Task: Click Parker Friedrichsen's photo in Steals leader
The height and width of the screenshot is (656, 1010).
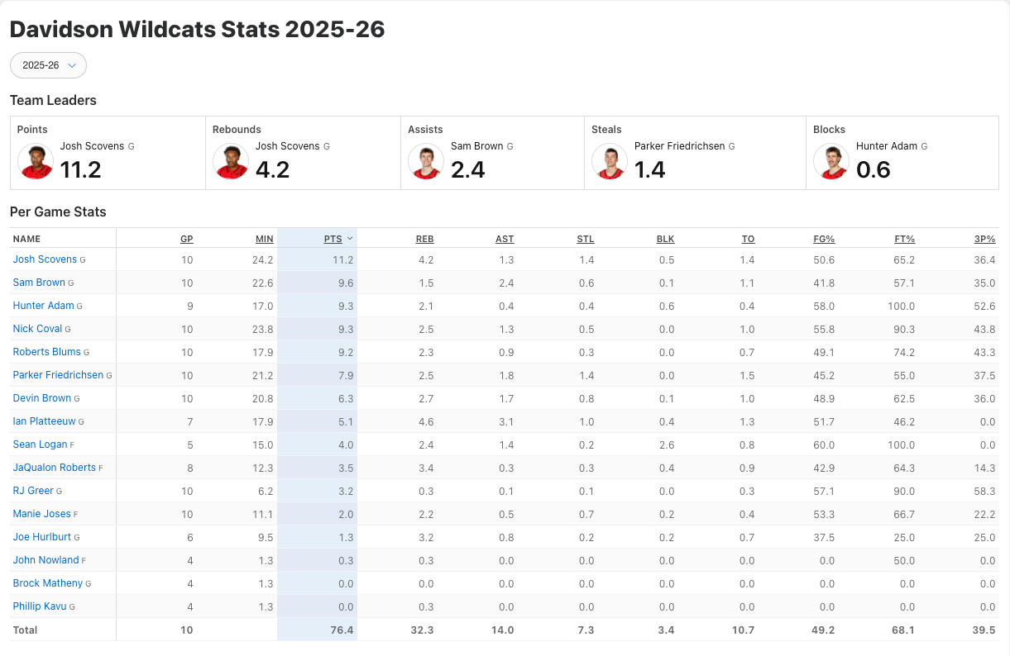Action: point(610,162)
